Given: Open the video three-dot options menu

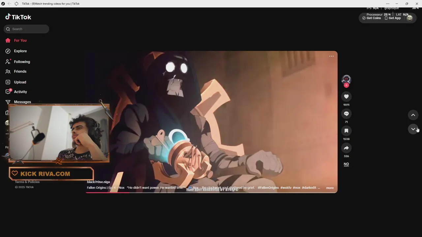Looking at the screenshot, I should (331, 56).
